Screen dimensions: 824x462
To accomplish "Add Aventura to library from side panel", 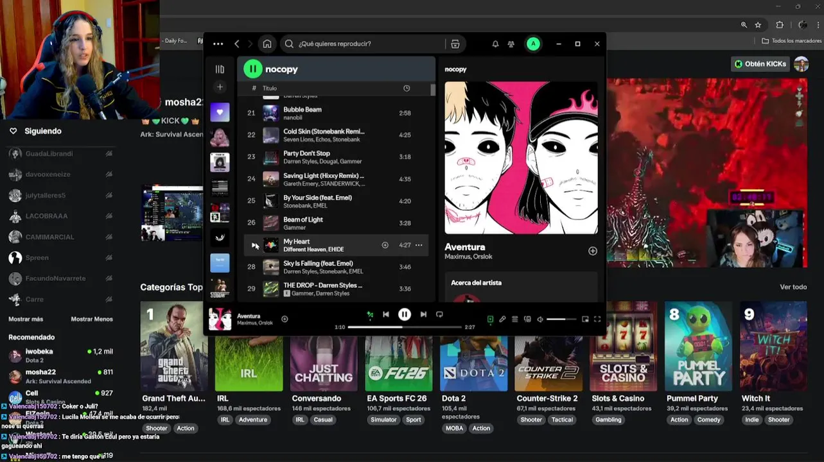I will 592,251.
